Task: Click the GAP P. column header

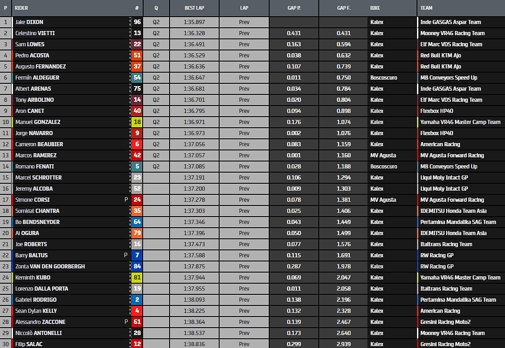Action: [294, 8]
